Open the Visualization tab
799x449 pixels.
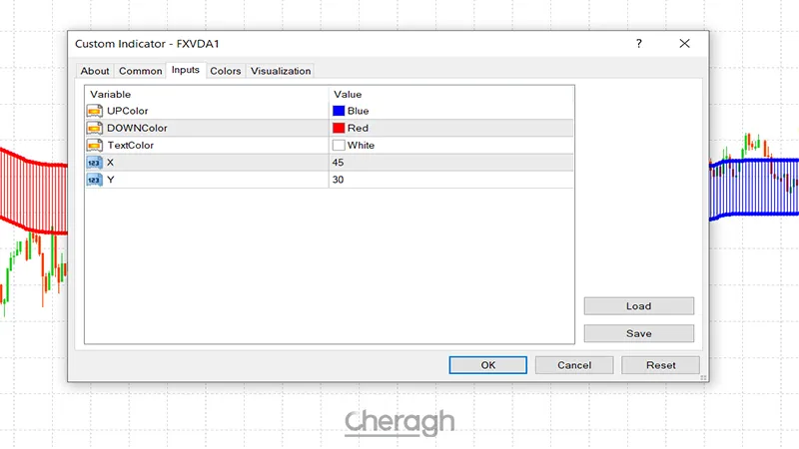(x=281, y=71)
